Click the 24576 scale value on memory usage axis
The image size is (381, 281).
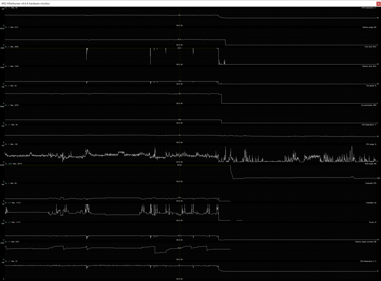tap(2, 29)
